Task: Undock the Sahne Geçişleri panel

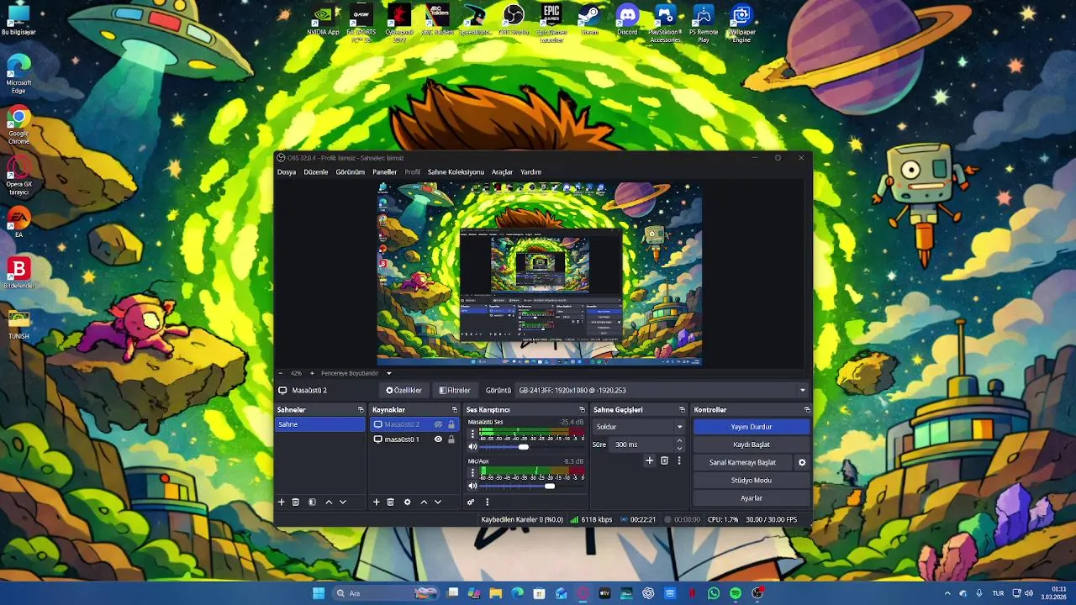Action: [682, 409]
